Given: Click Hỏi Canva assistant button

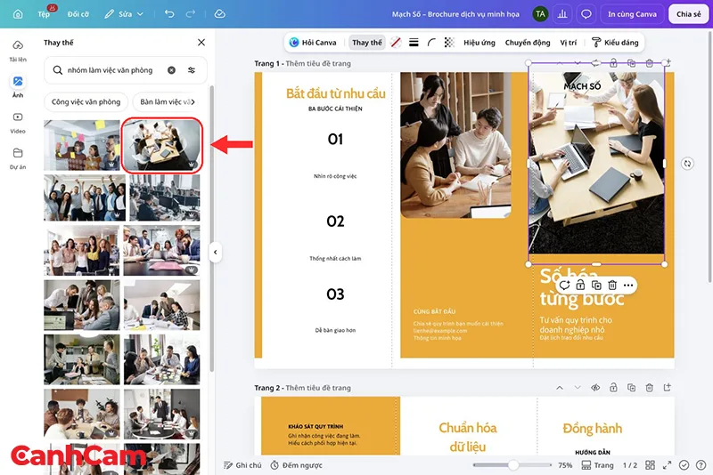Looking at the screenshot, I should [x=314, y=42].
